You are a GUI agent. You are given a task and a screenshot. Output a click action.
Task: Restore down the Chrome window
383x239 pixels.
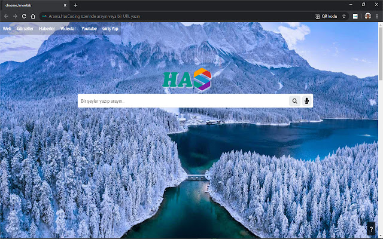click(363, 4)
